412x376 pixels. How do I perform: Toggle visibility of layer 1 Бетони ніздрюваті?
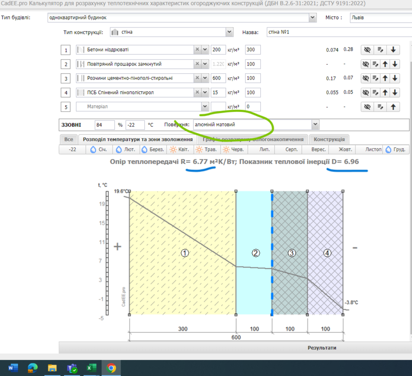point(367,50)
